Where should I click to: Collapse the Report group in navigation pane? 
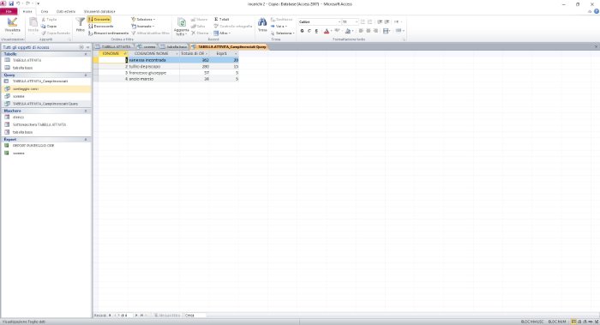coord(86,140)
